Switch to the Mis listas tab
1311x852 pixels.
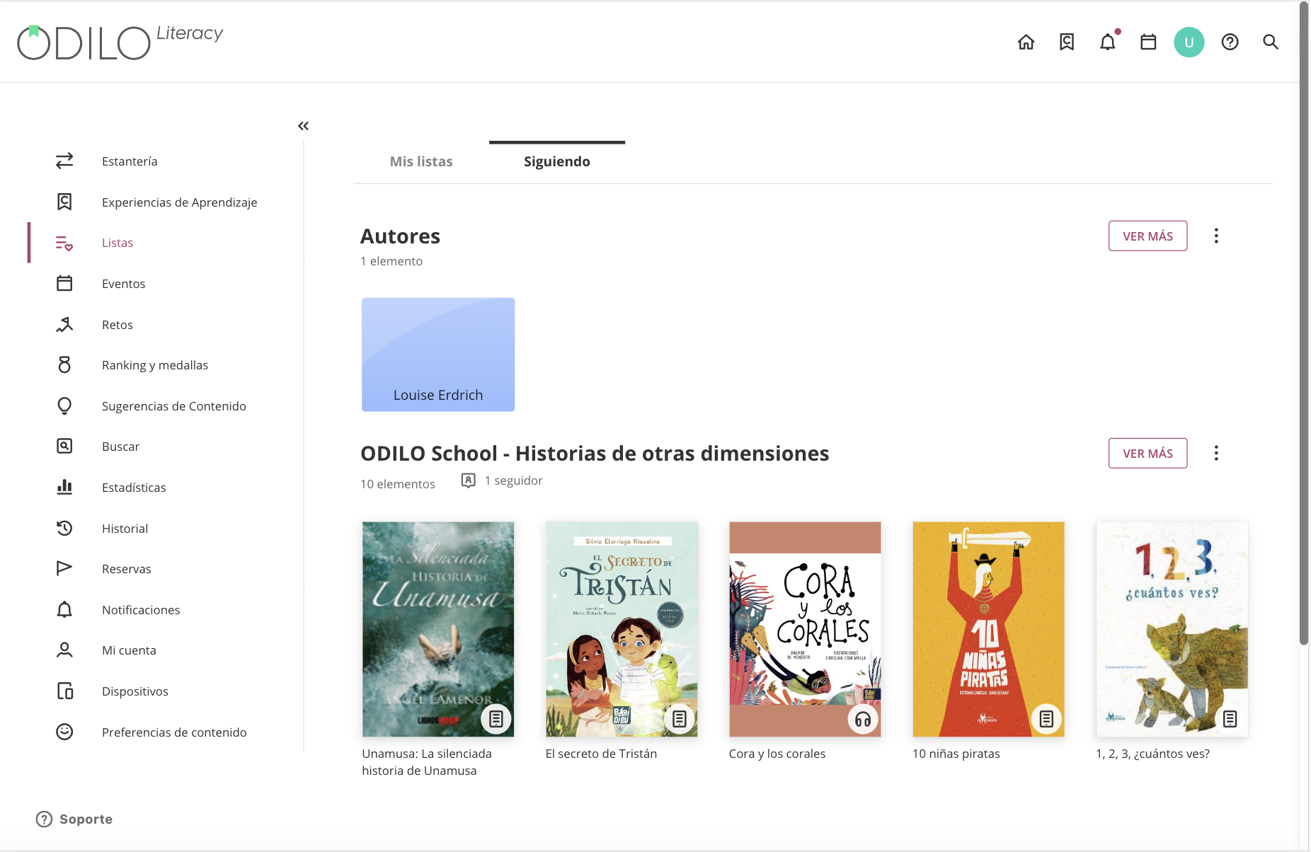pos(421,161)
